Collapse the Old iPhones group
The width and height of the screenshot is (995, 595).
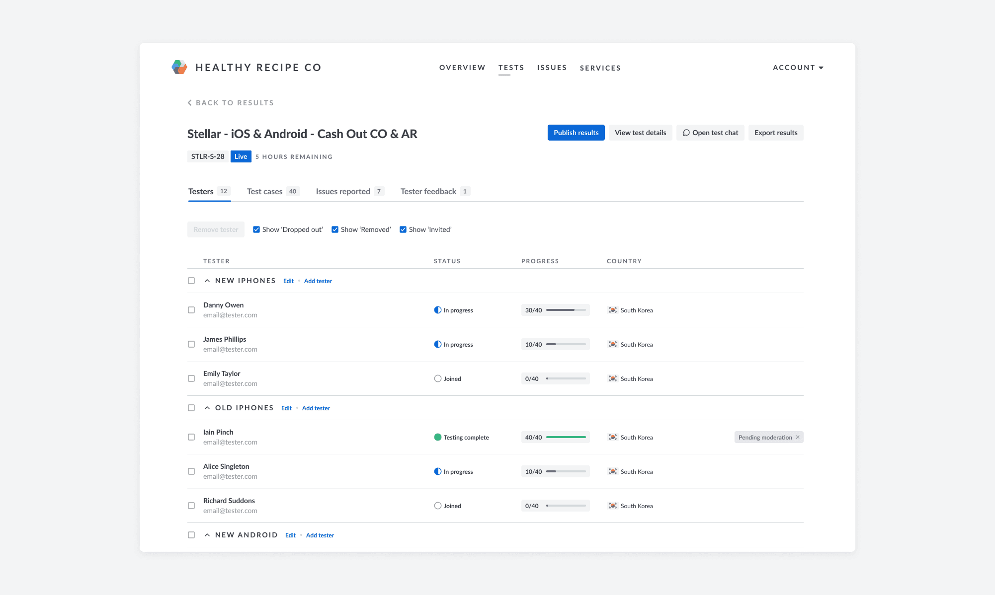click(x=207, y=408)
